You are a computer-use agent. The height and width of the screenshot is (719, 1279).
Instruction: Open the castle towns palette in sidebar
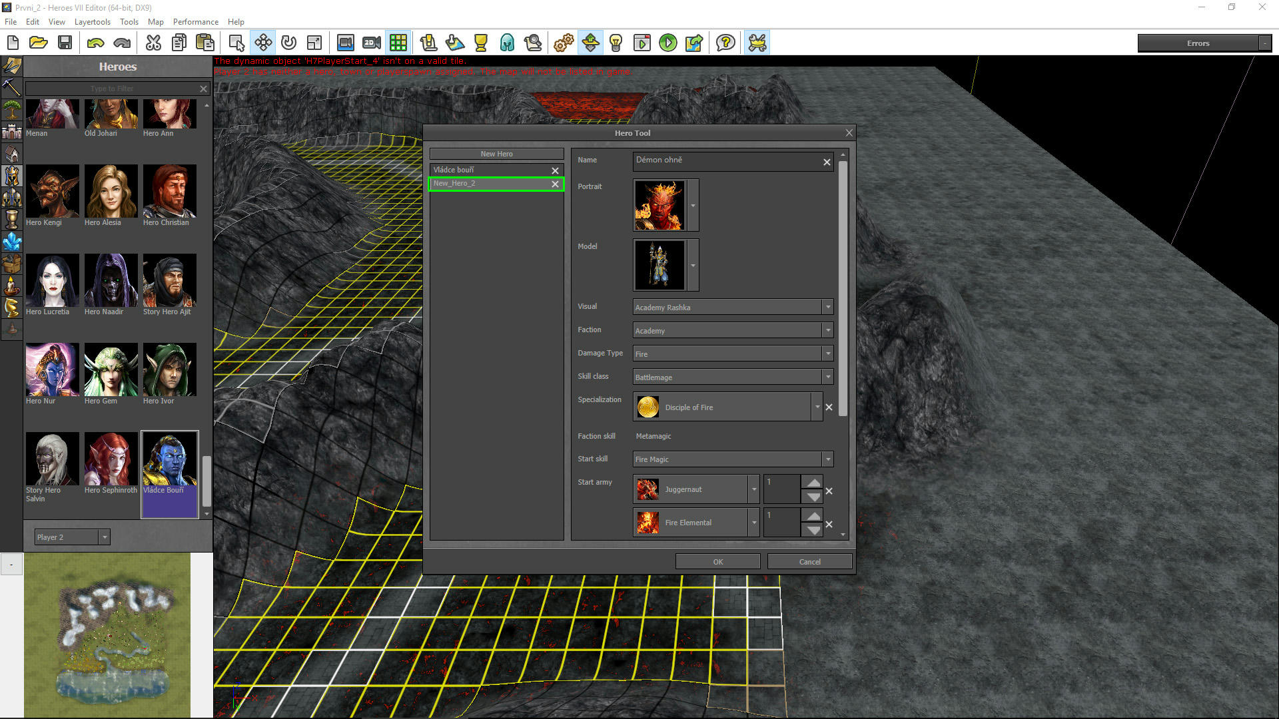(x=12, y=131)
